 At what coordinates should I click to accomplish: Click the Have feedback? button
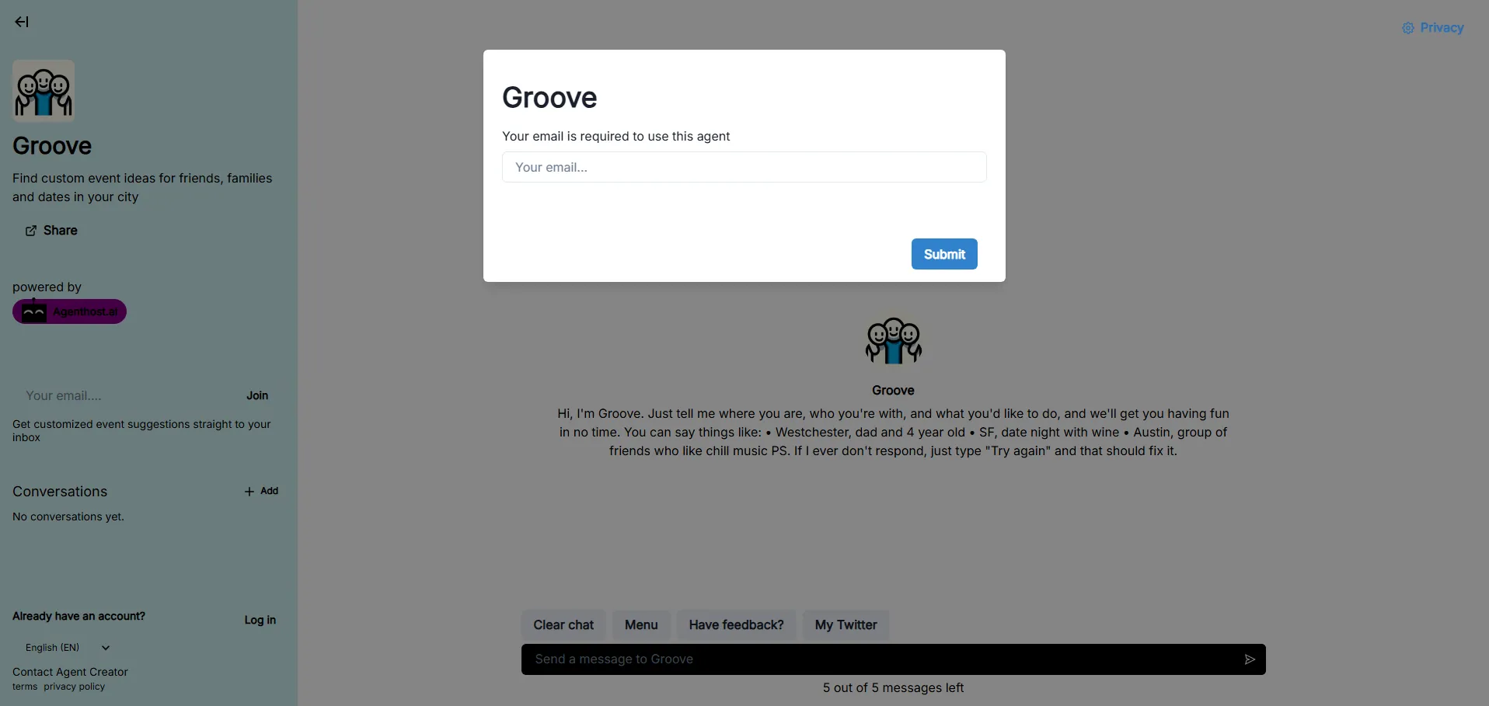(x=736, y=625)
